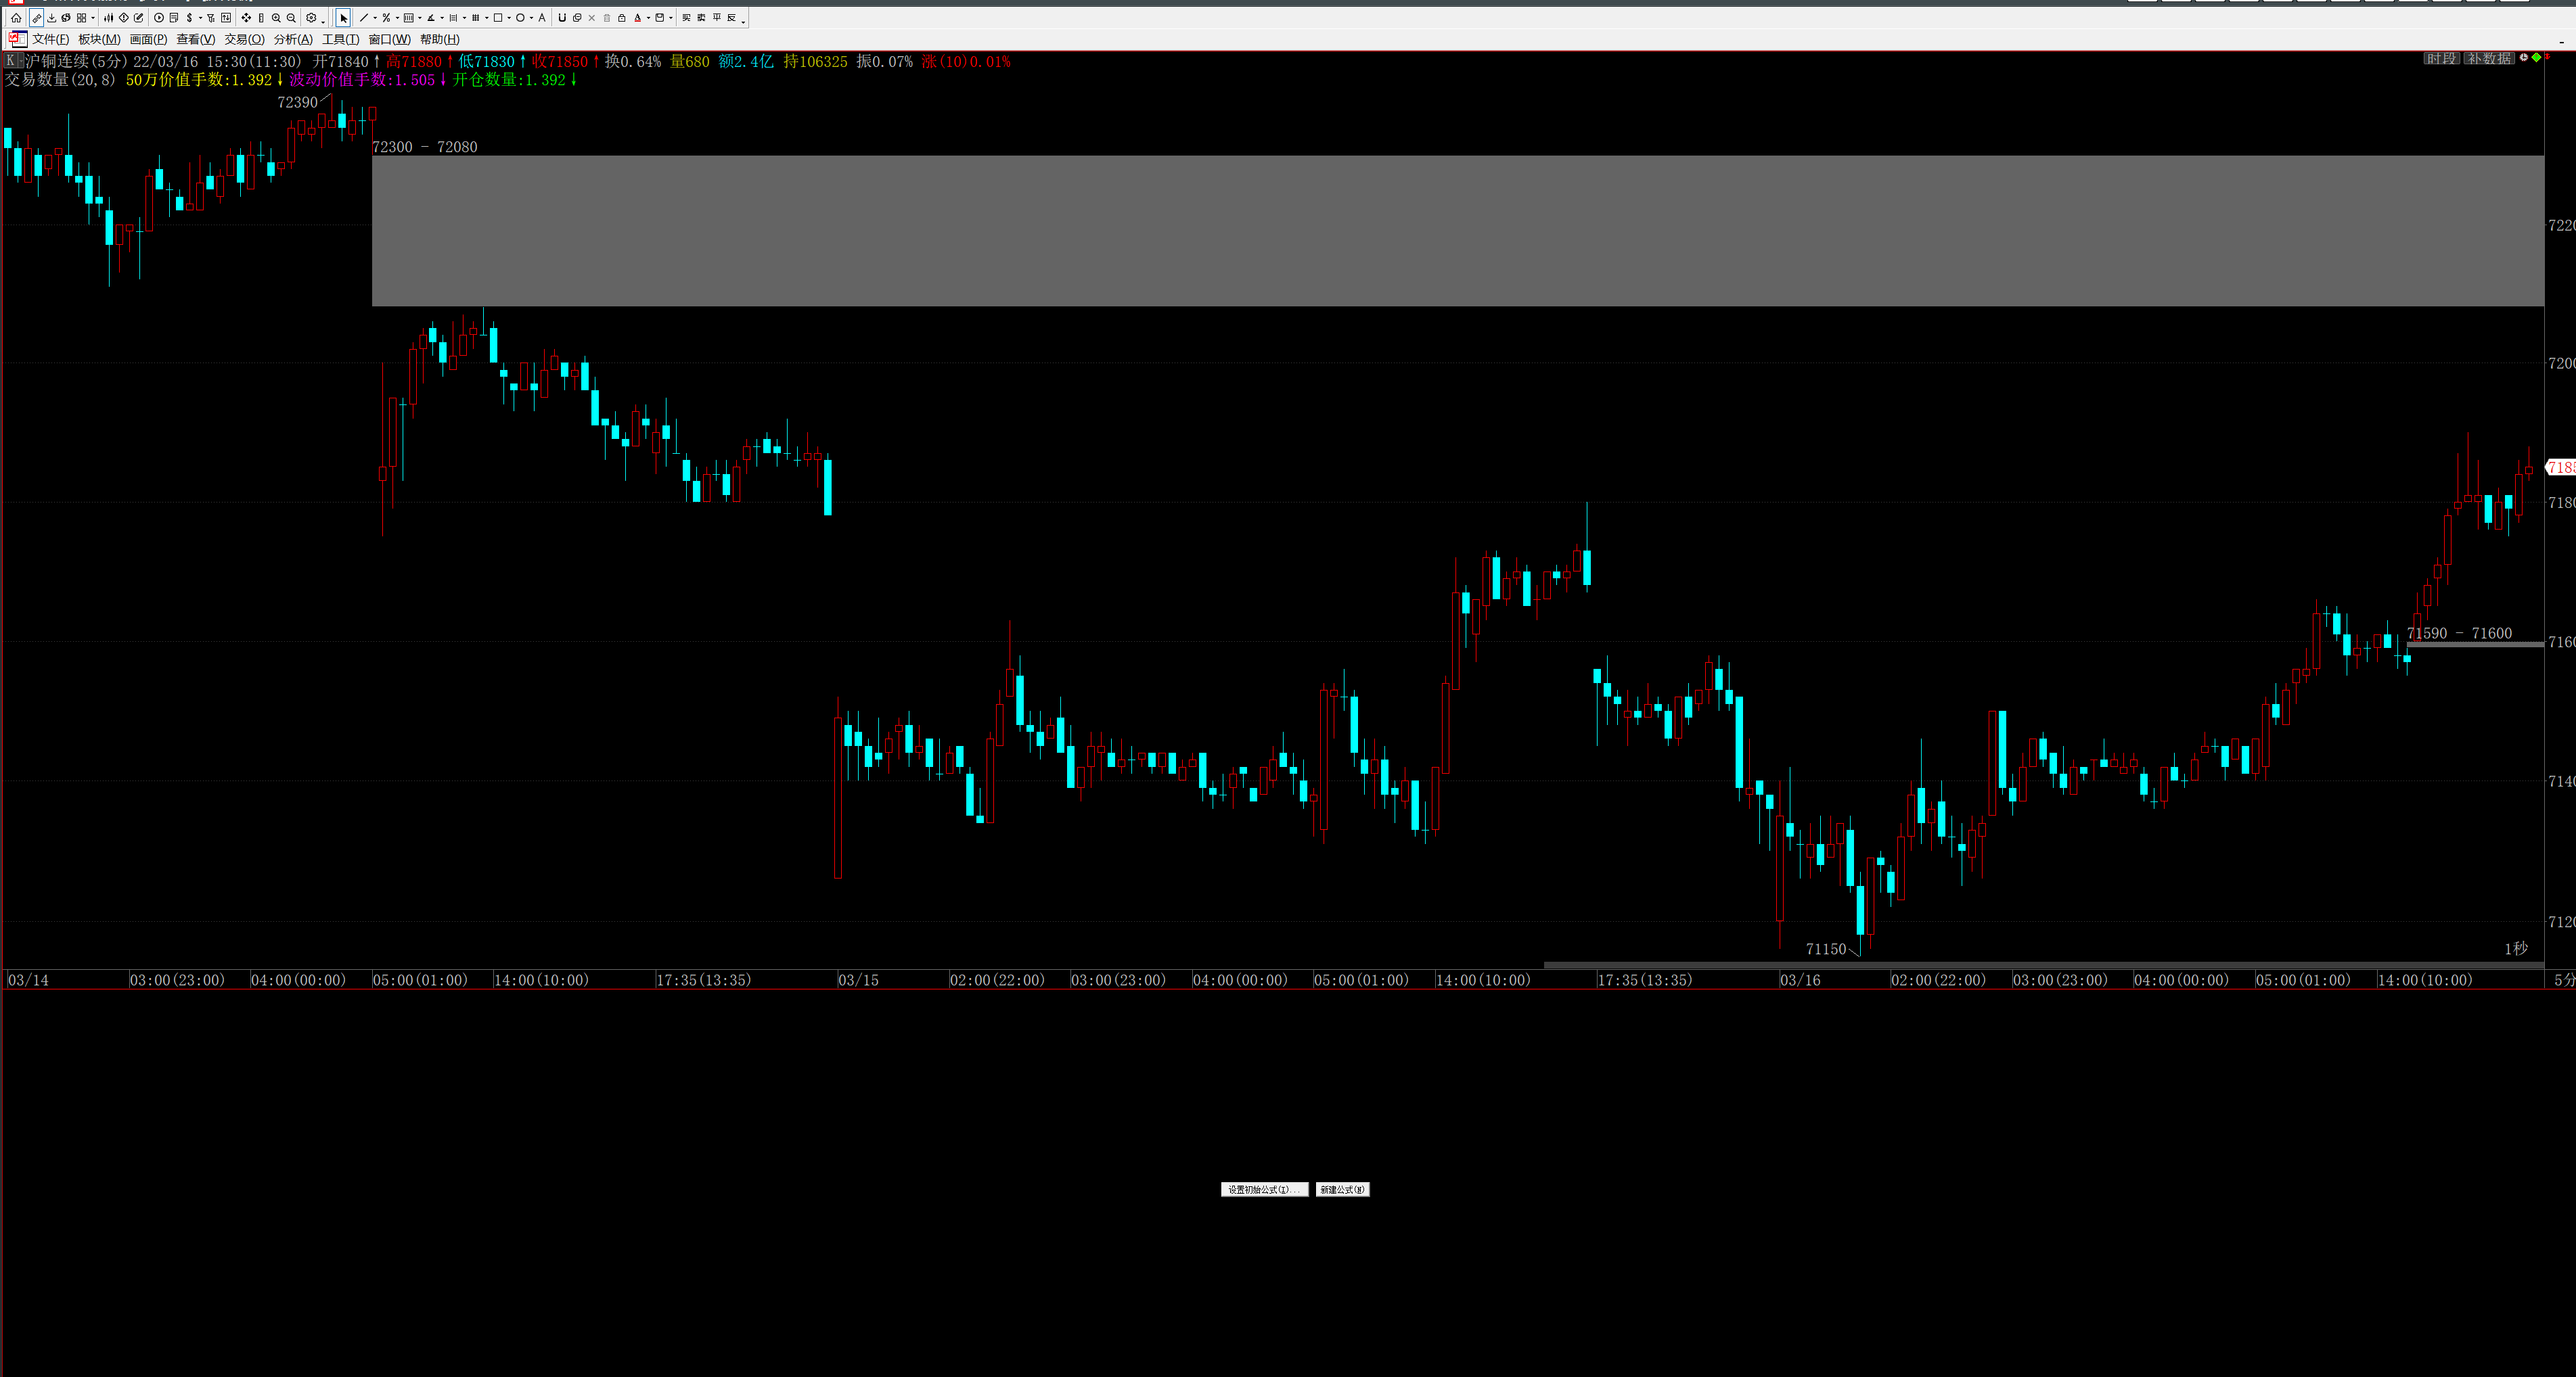Expand the grid hash tool dropdown

[x=487, y=18]
